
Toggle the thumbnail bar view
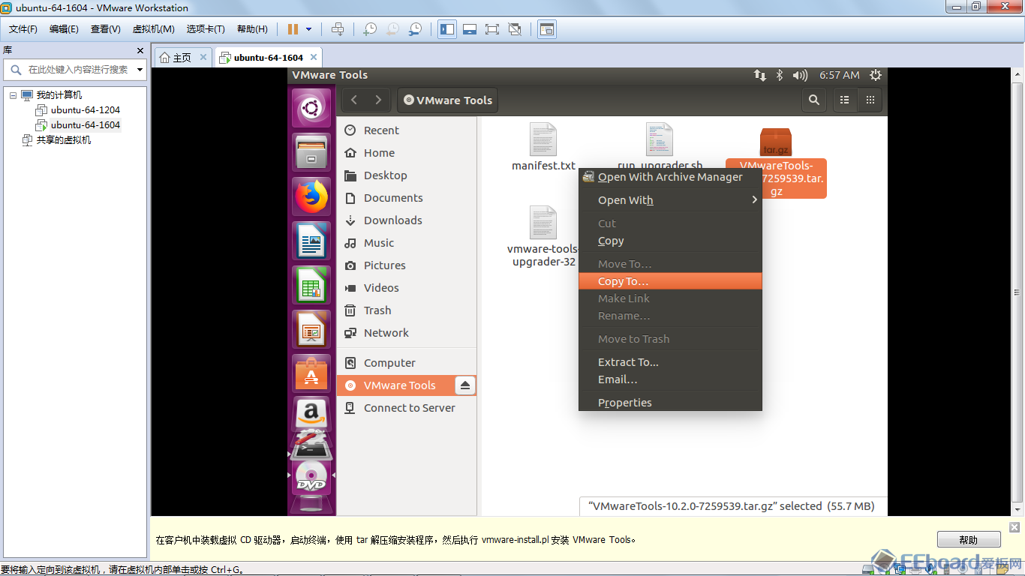(x=470, y=29)
